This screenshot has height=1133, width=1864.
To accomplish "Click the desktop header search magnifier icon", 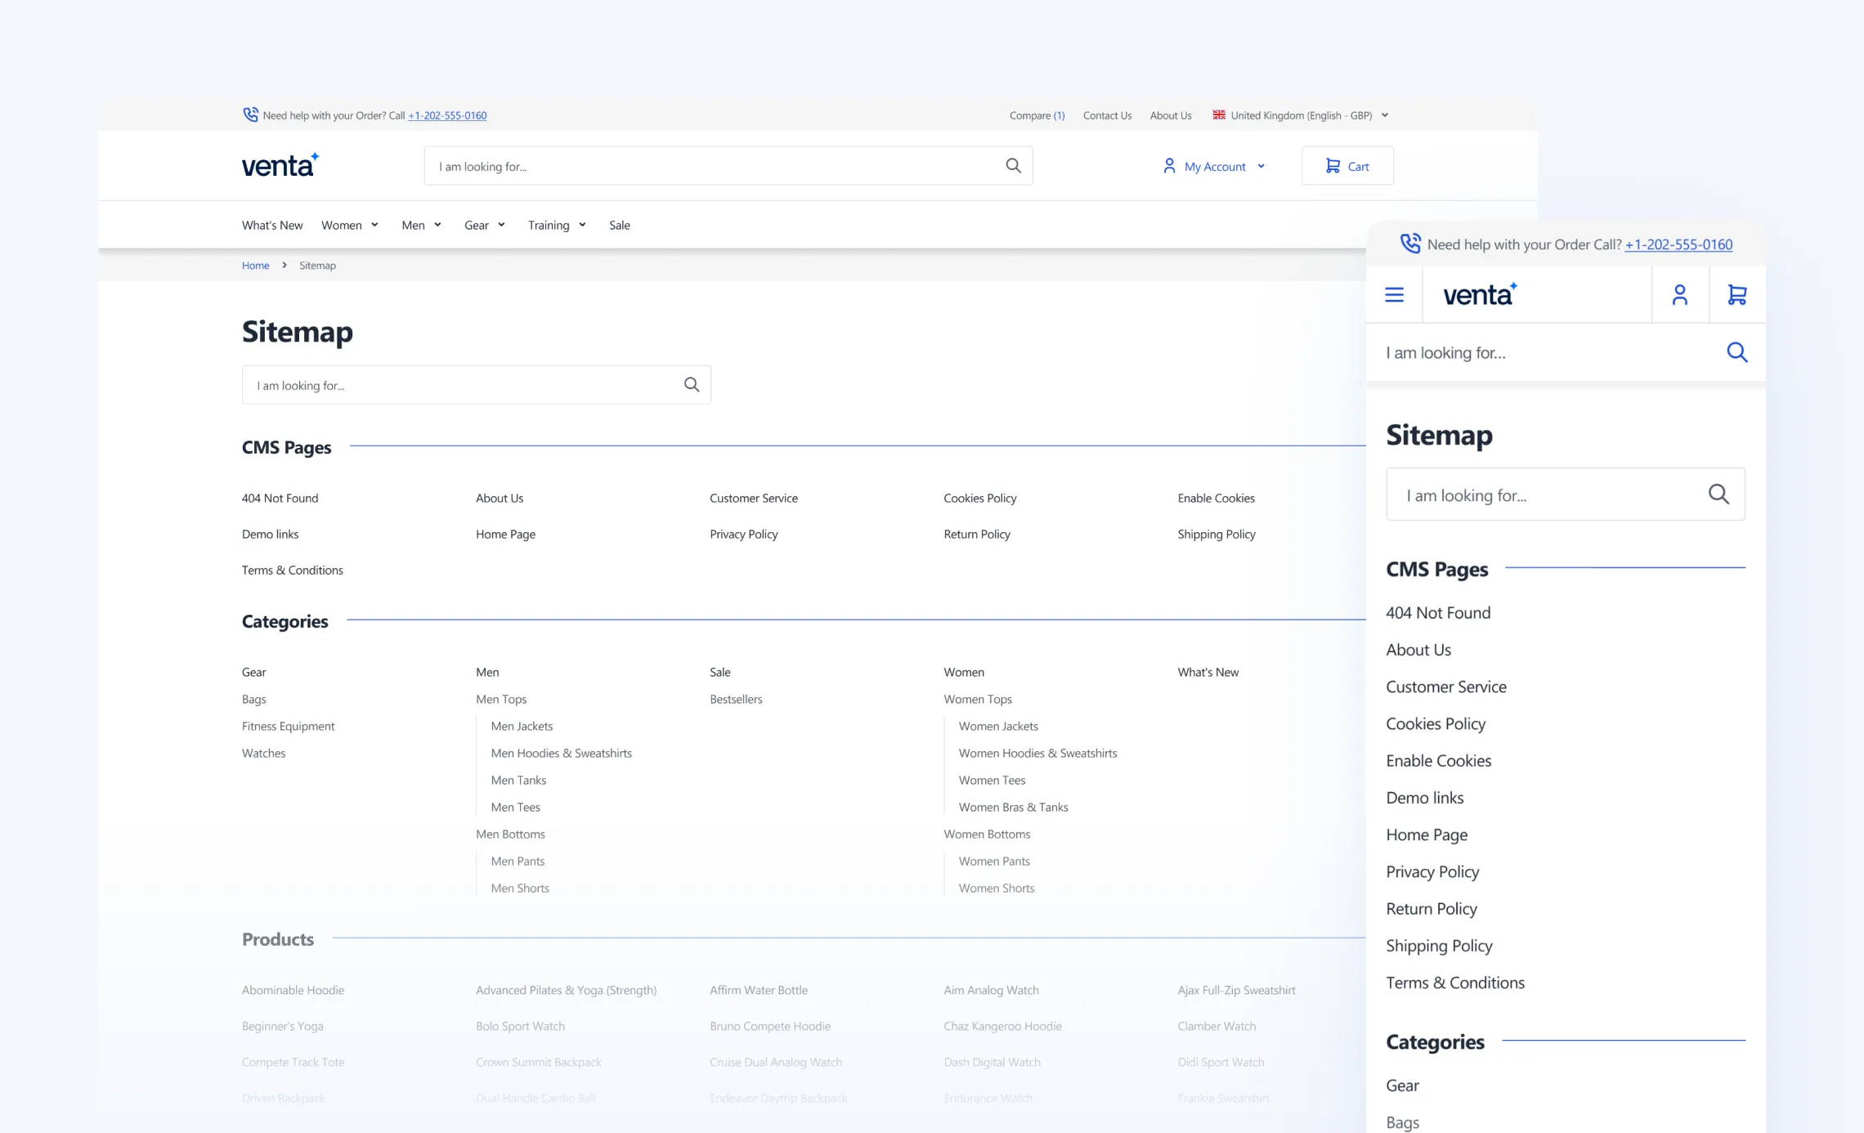I will 1013,166.
